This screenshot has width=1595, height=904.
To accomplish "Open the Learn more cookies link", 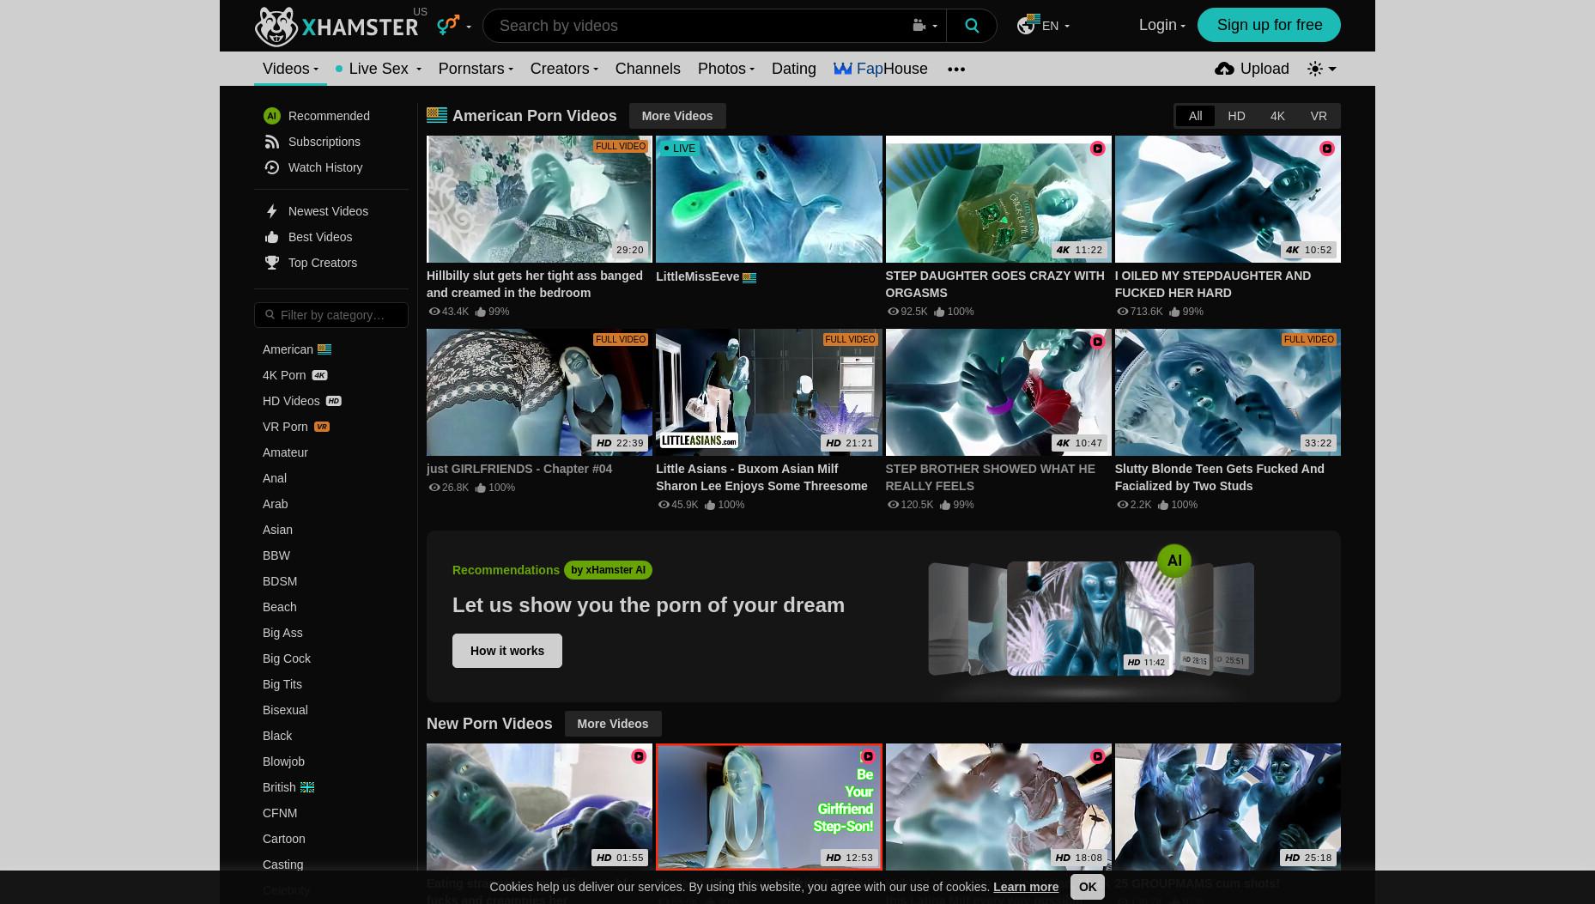I will (x=1026, y=887).
